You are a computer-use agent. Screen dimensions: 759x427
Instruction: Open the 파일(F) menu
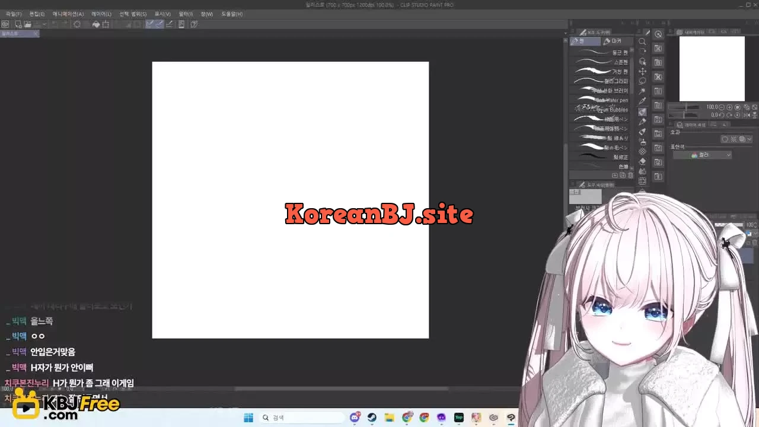pyautogui.click(x=13, y=14)
